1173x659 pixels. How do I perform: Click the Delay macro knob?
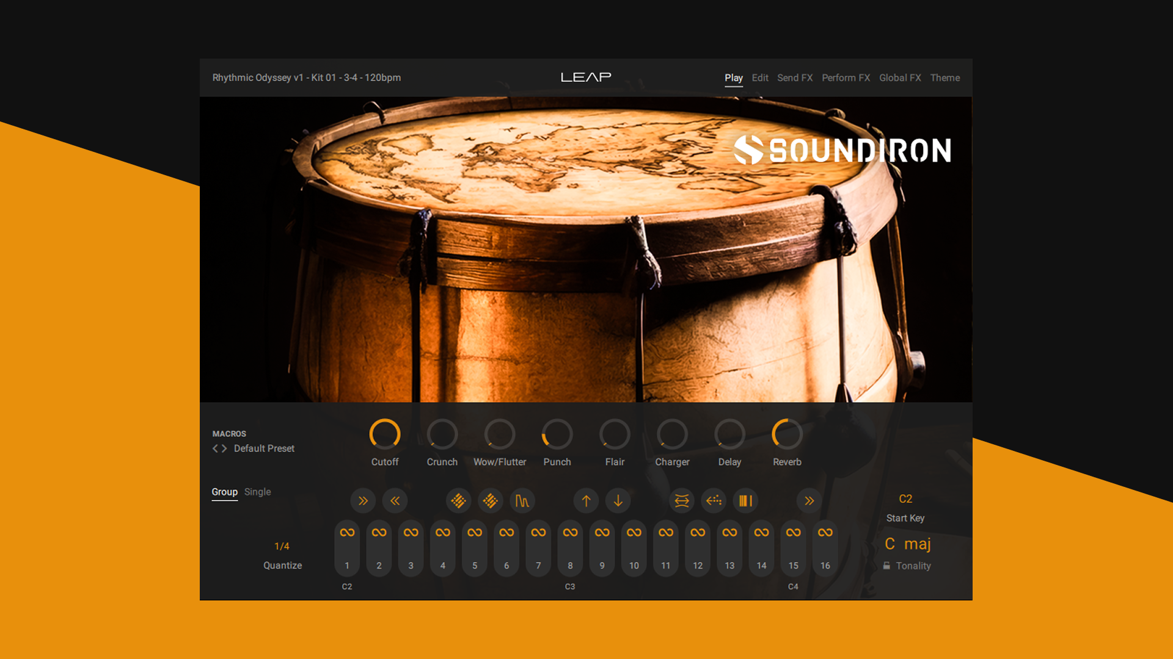tap(729, 434)
